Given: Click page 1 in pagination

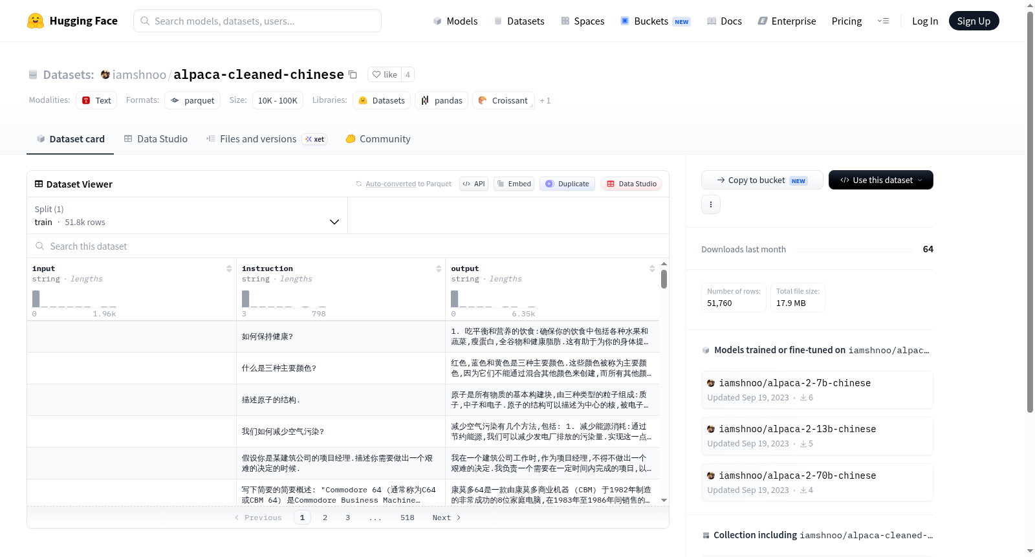Looking at the screenshot, I should tap(302, 518).
